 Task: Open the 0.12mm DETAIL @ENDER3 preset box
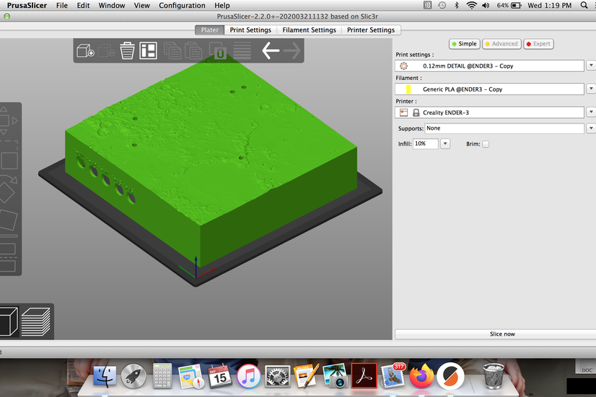point(489,66)
